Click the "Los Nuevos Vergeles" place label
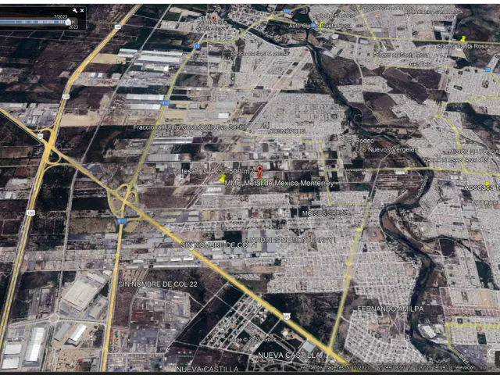Screen dimensions: 500x375 [x=386, y=149]
